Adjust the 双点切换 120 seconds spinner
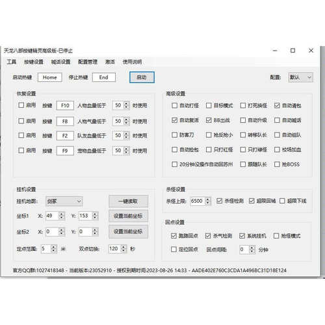The width and height of the screenshot is (325, 325). coord(118,249)
